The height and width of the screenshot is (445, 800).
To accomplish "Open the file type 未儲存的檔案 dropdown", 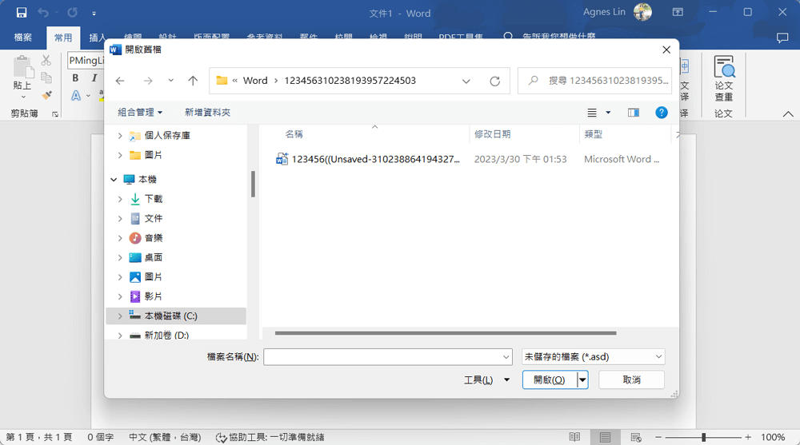I will (594, 357).
